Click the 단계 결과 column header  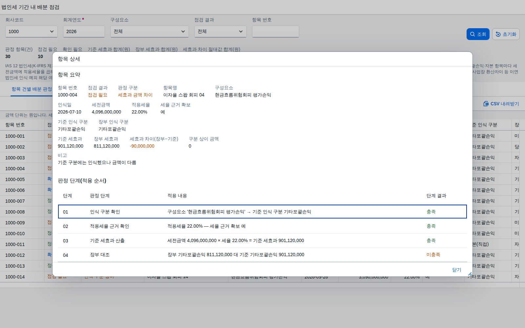[436, 195]
